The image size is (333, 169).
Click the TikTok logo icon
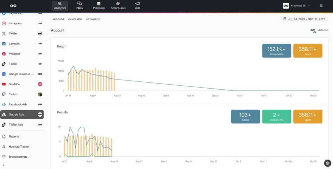click(x=4, y=64)
